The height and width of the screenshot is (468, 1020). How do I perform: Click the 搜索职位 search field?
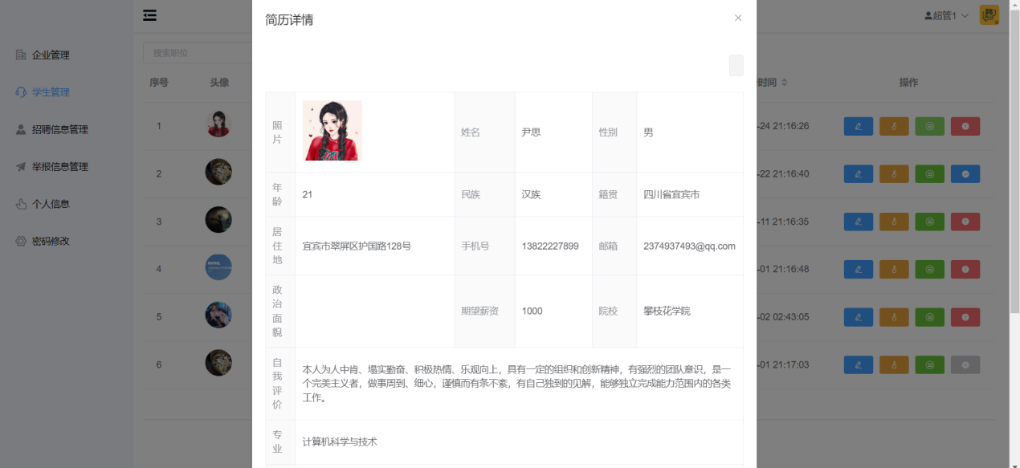(x=198, y=53)
